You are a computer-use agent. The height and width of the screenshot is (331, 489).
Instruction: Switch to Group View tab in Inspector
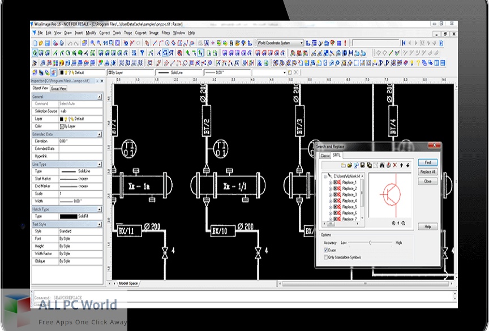59,88
